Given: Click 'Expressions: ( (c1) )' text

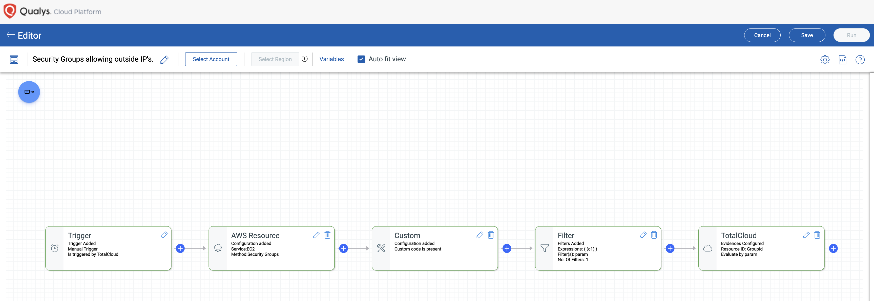Looking at the screenshot, I should point(577,249).
